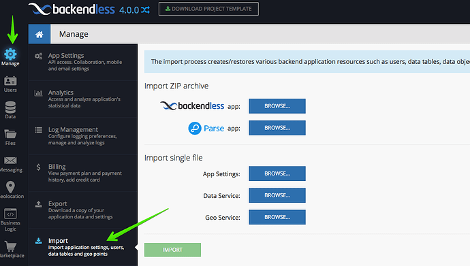Click Backendless logo beside app label
This screenshot has width=470, height=266.
pyautogui.click(x=192, y=106)
